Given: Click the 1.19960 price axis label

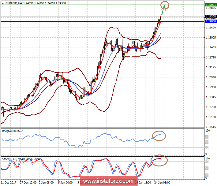Looking at the screenshot, I should [x=210, y=87].
